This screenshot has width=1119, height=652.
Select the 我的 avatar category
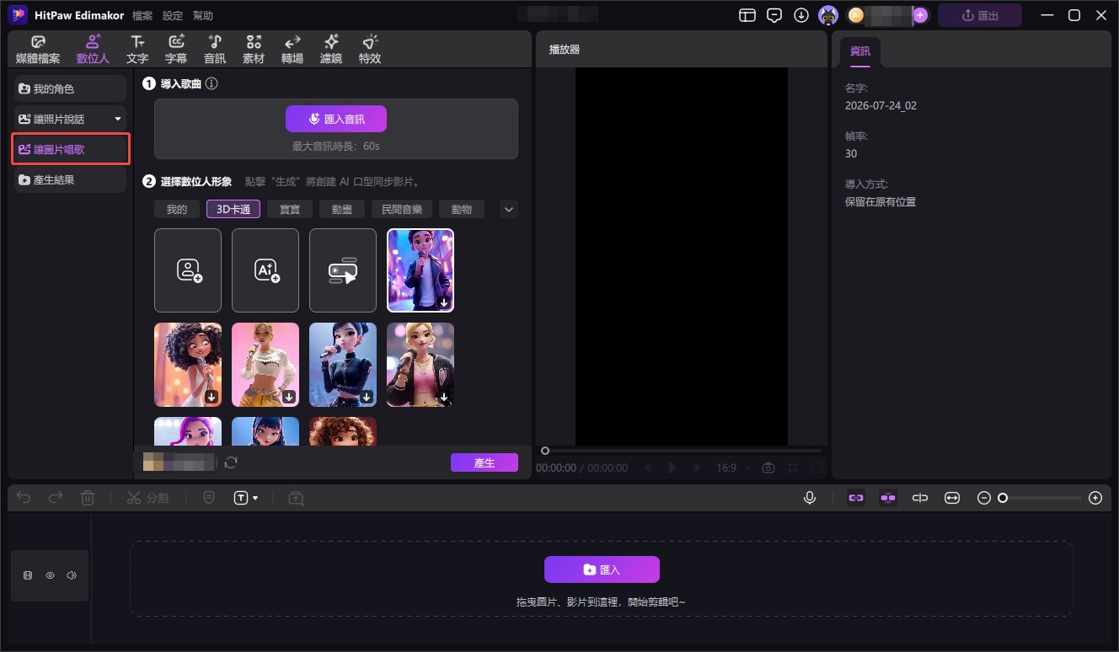pos(177,210)
